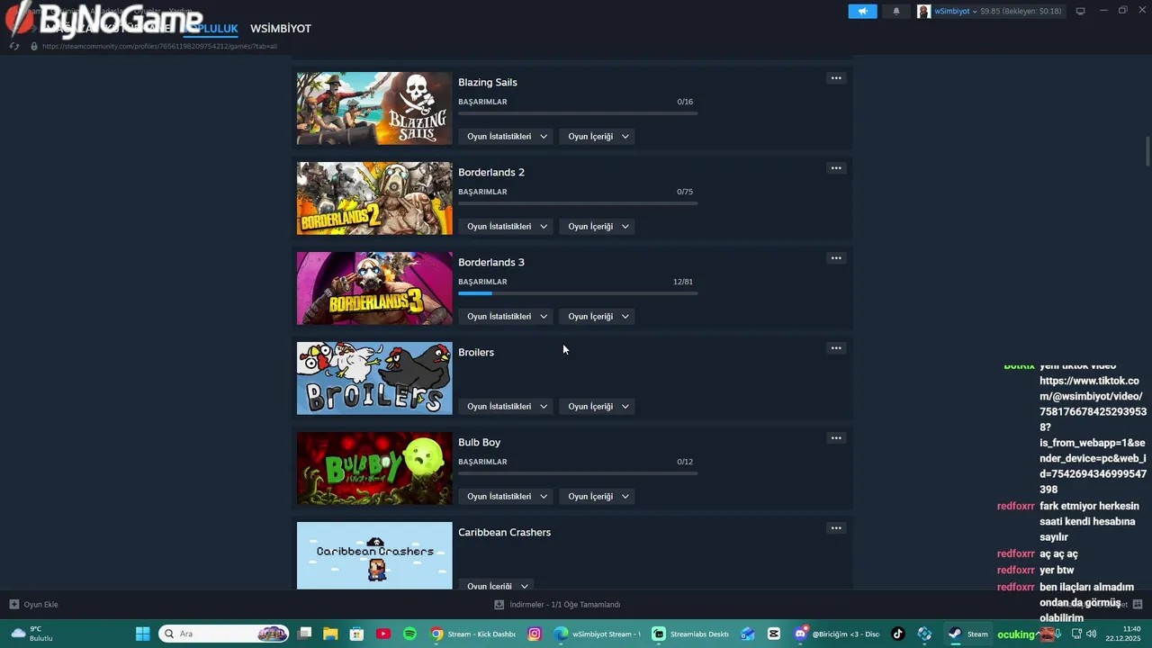Image resolution: width=1152 pixels, height=648 pixels.
Task: Click the downloads icon in status bar
Action: click(499, 605)
